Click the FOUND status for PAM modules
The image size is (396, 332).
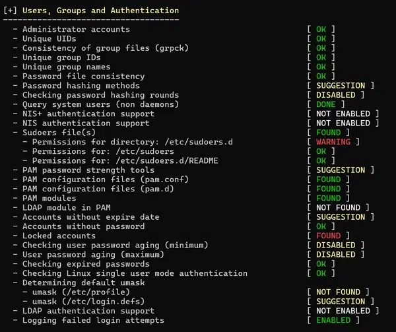328,198
